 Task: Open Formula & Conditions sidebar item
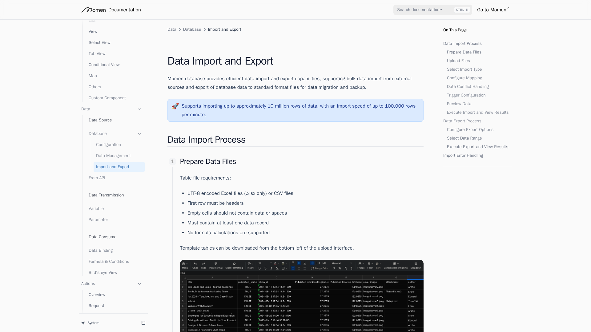(109, 262)
